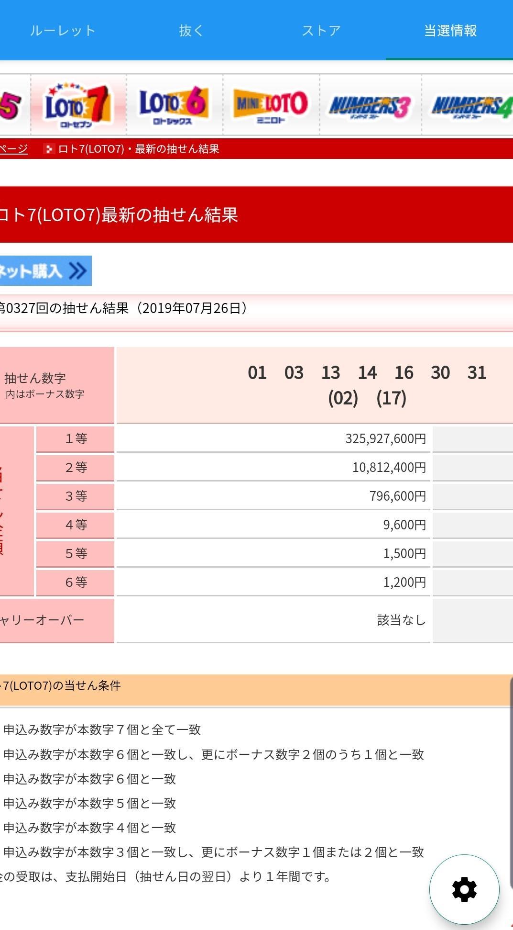Click the 325,927,600円 prize amount
The height and width of the screenshot is (930, 513).
pos(385,438)
